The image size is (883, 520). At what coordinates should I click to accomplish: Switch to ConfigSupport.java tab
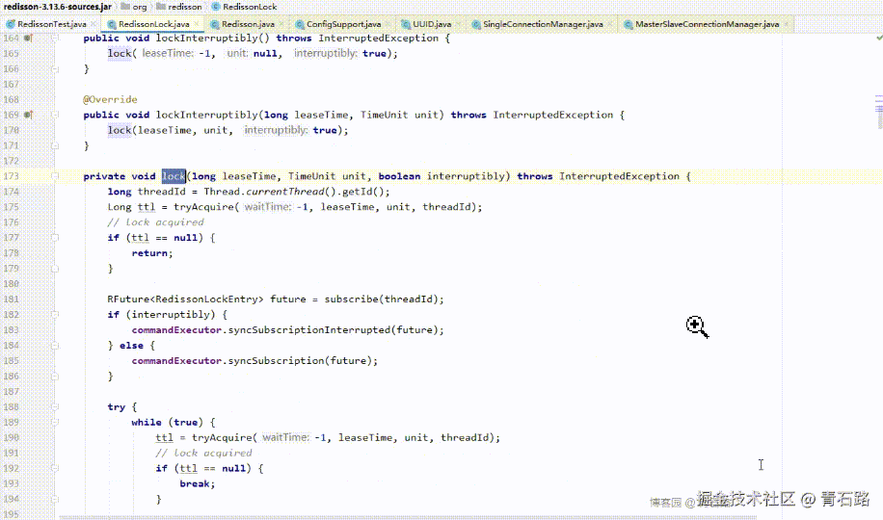click(x=343, y=24)
